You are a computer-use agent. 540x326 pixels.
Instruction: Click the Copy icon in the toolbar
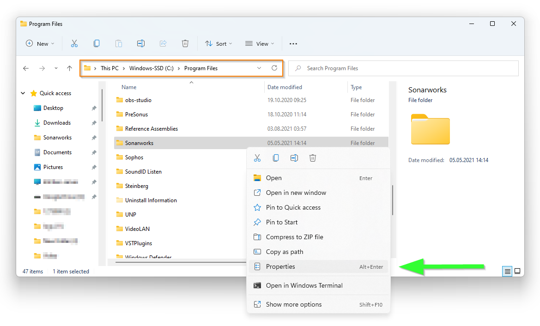point(97,43)
